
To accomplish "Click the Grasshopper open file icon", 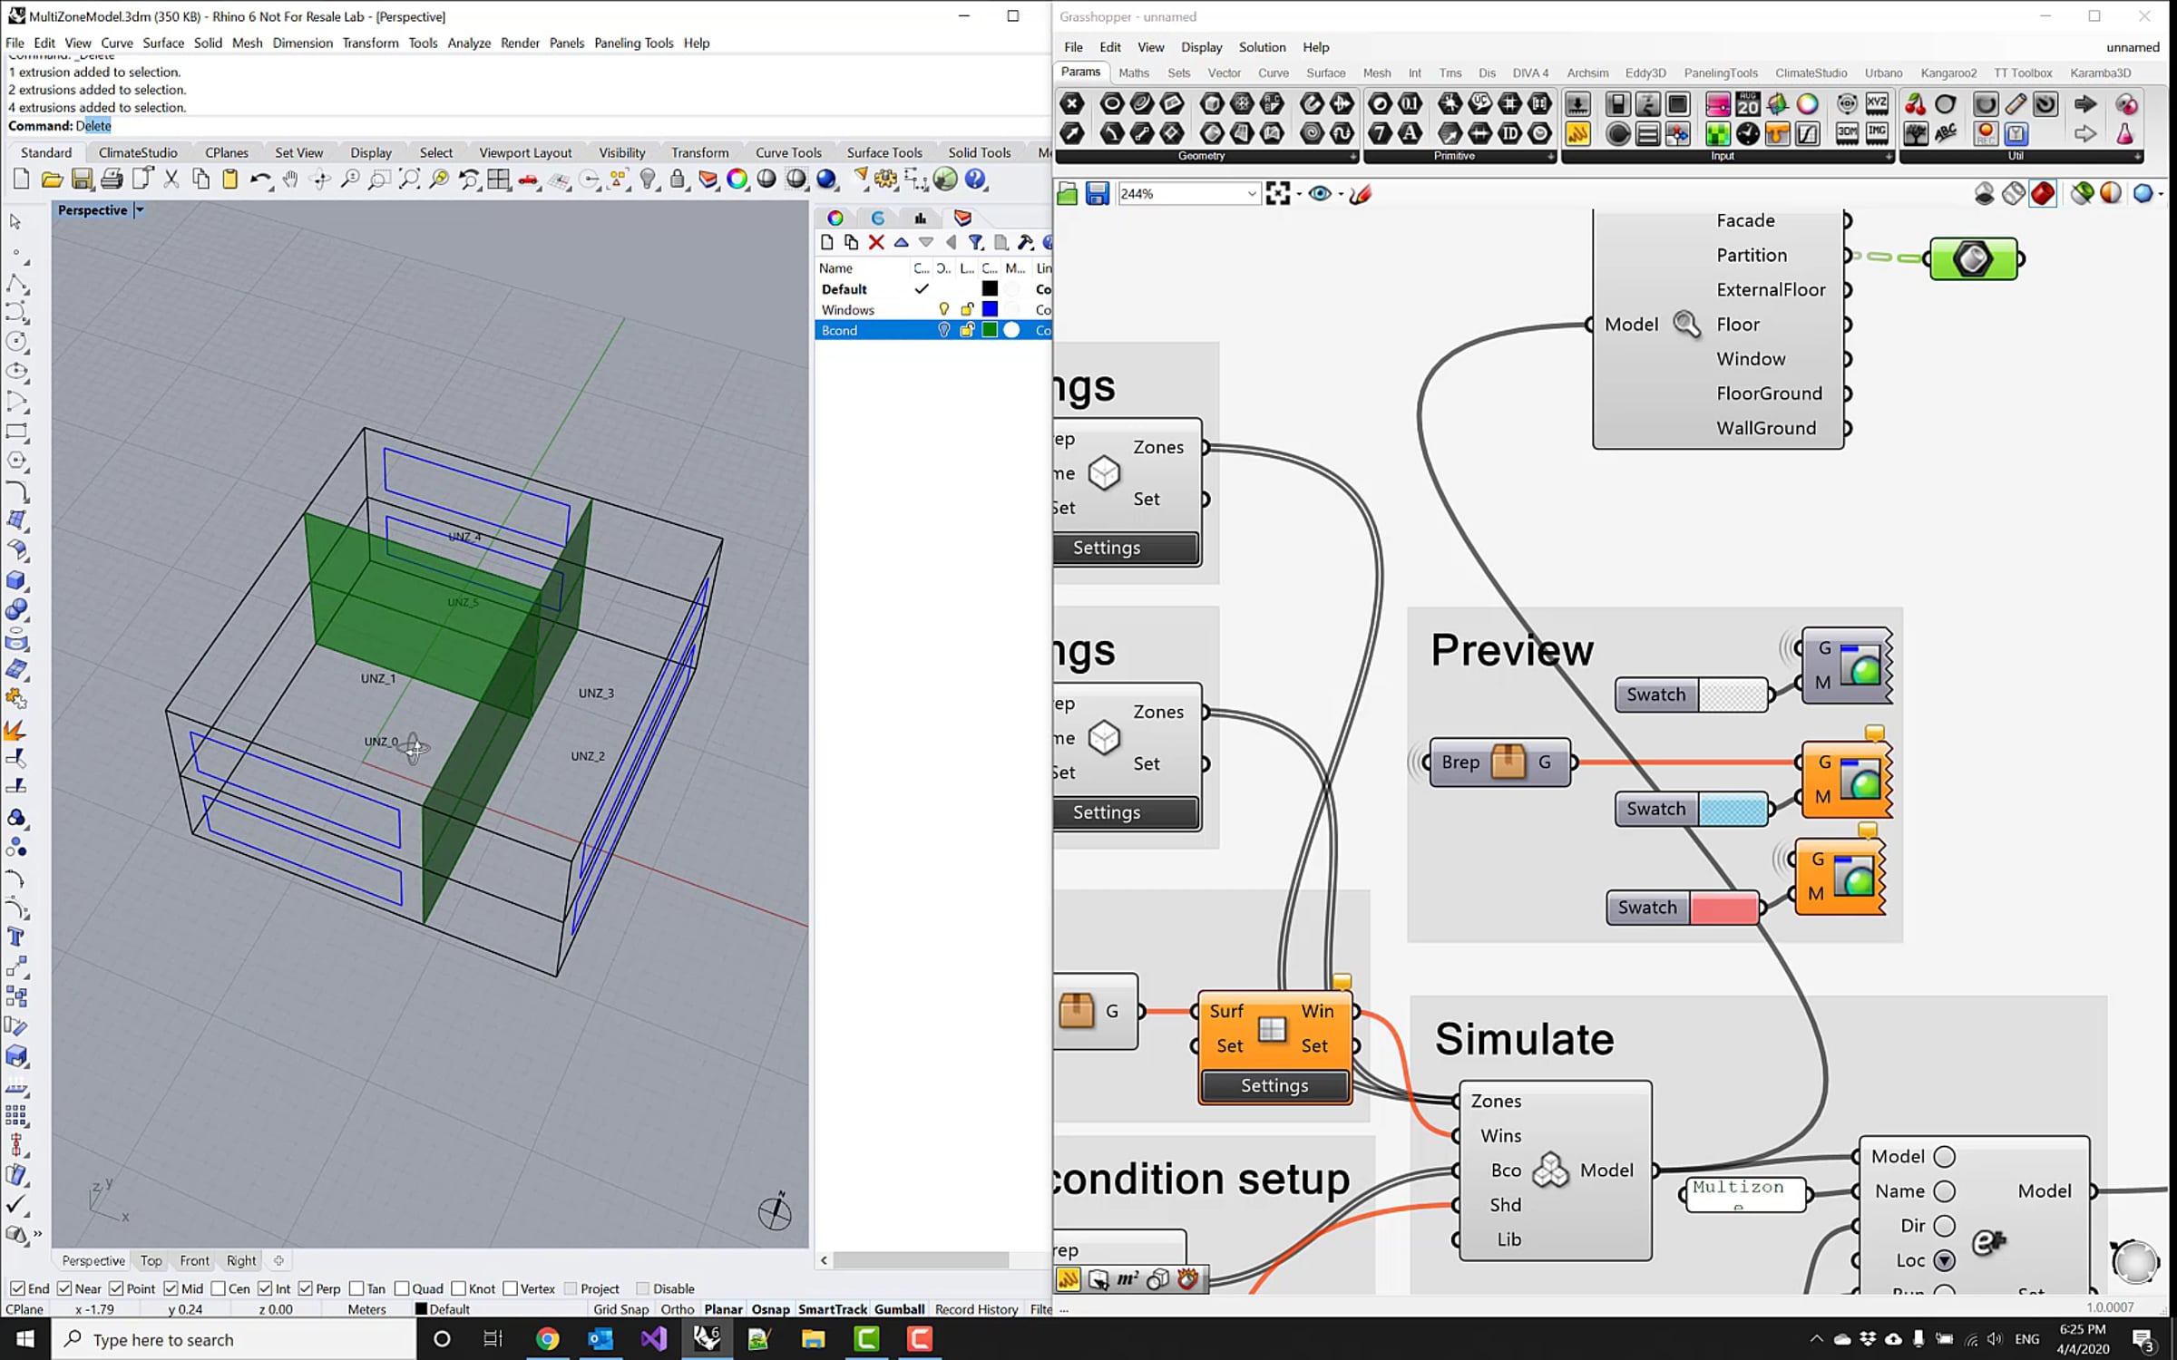I will [x=1068, y=193].
